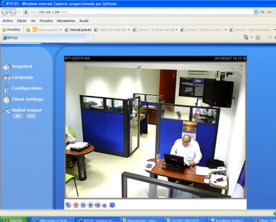Click the digital zoom magnifier icon
This screenshot has width=276, height=222.
point(68,205)
